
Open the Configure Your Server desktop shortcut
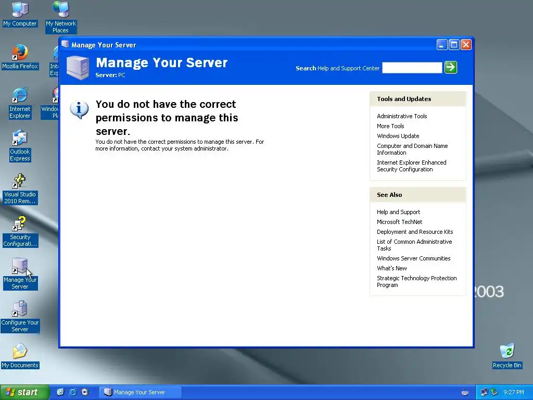coord(20,317)
